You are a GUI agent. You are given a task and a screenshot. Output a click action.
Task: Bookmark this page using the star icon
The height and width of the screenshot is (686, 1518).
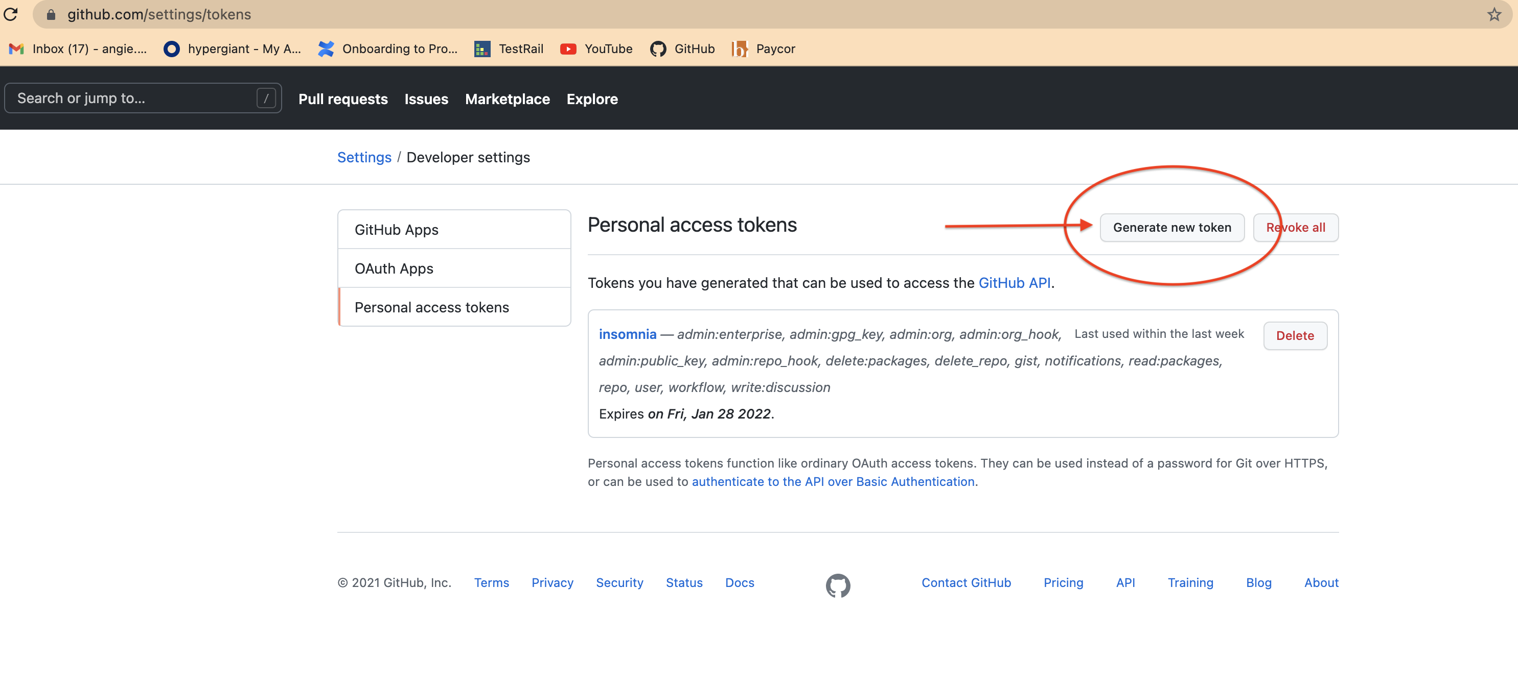[x=1494, y=14]
